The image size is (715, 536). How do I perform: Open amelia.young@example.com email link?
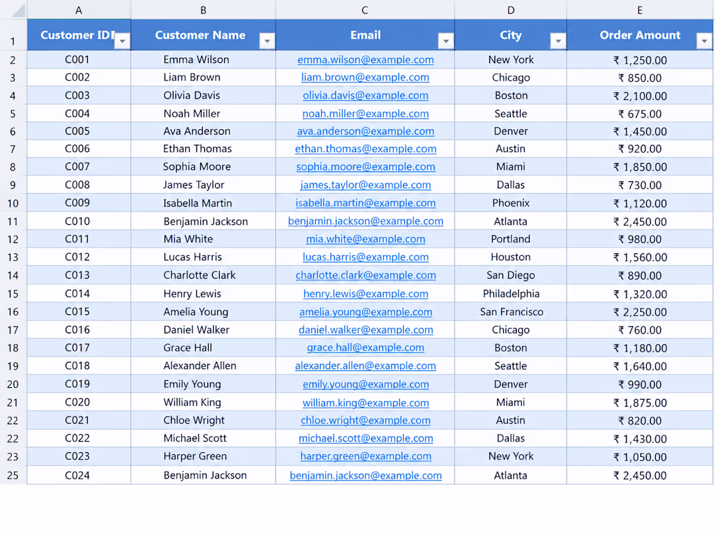click(x=366, y=313)
